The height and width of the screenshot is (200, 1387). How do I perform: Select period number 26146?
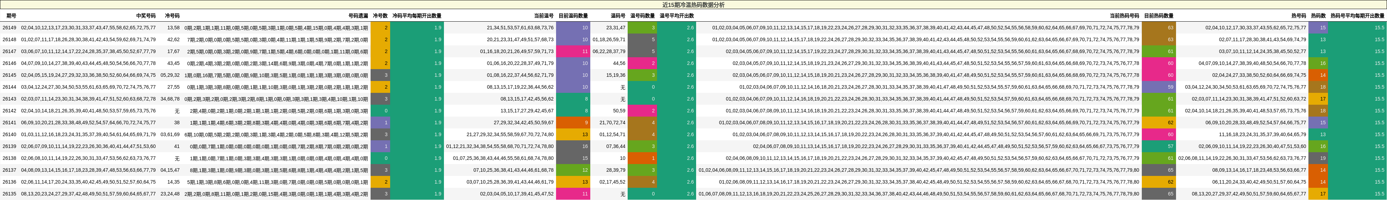[x=9, y=64]
